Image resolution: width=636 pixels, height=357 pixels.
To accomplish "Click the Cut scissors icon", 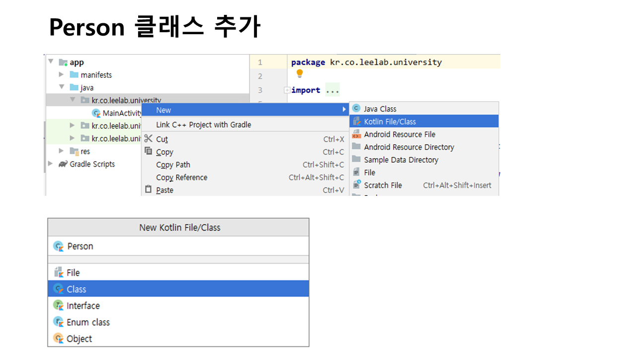I will click(x=148, y=139).
